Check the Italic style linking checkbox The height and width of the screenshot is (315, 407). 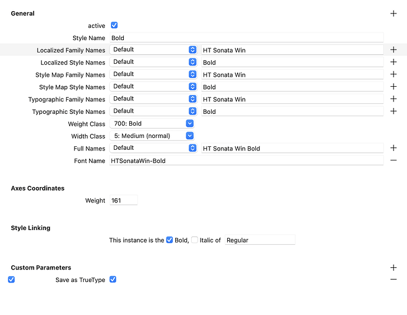(195, 239)
